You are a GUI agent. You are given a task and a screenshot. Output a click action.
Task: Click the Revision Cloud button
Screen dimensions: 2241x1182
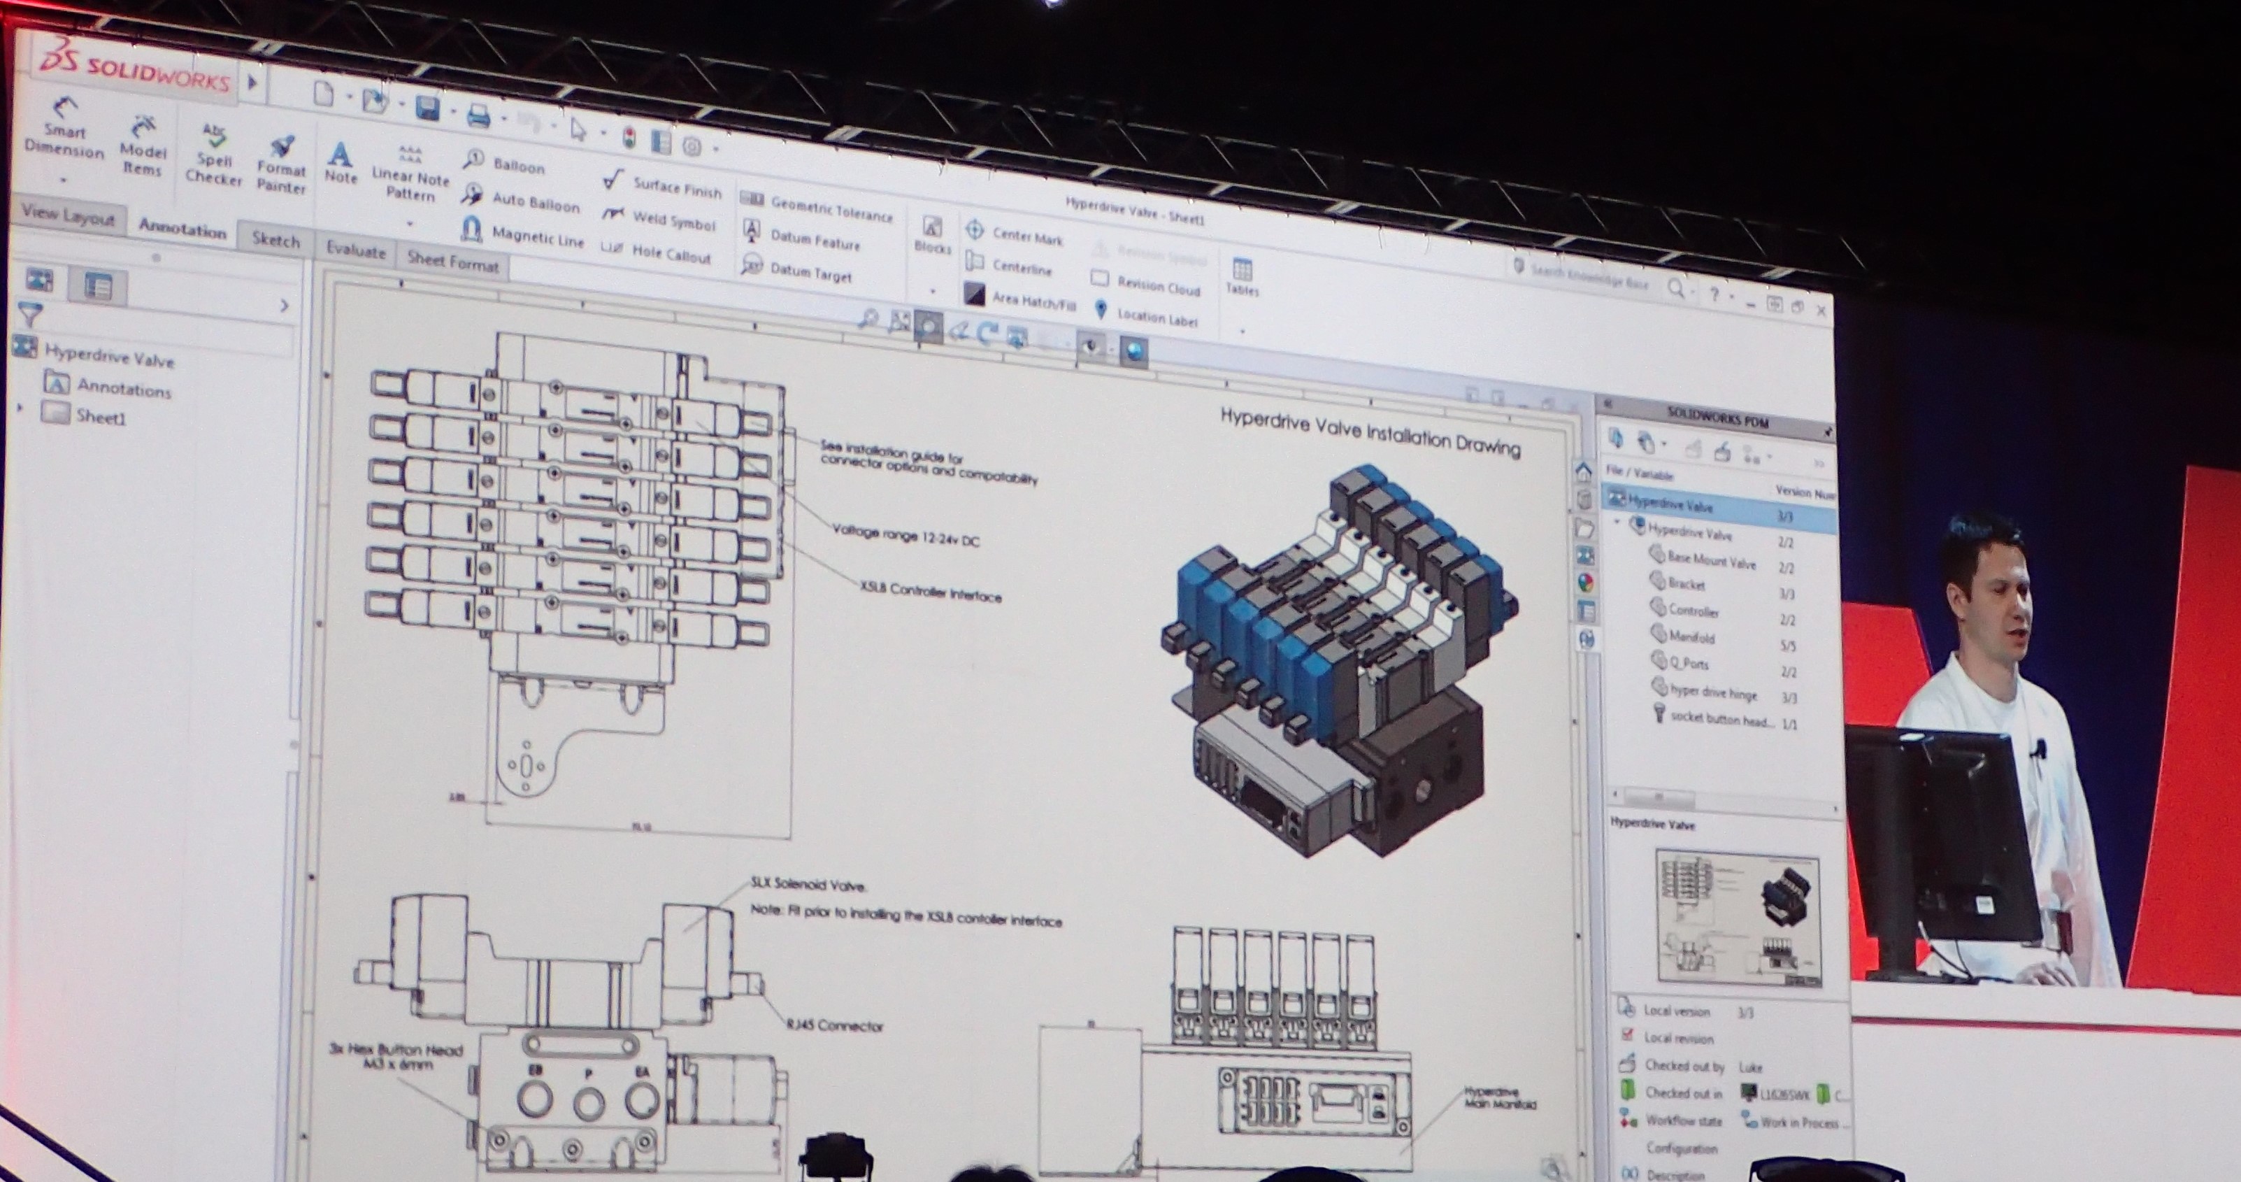(1146, 284)
